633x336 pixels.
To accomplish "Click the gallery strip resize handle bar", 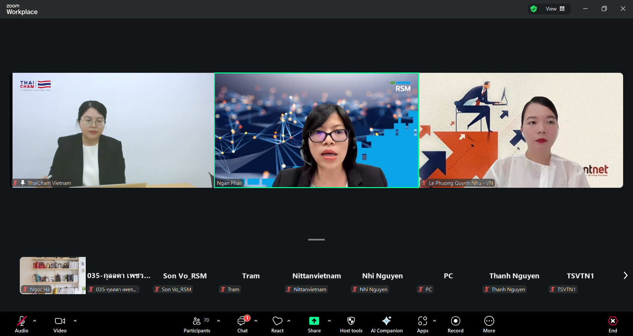I will tap(316, 239).
